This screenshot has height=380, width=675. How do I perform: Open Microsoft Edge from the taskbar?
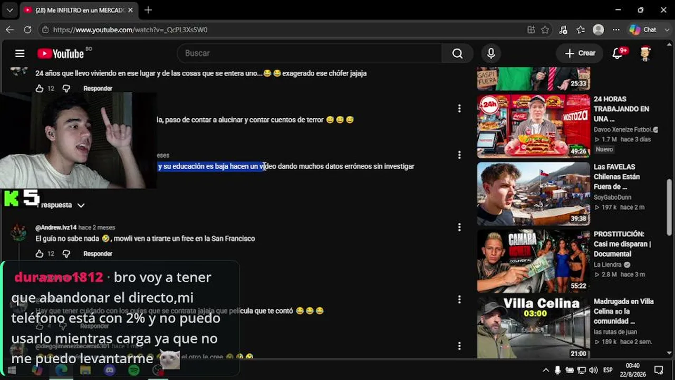[x=61, y=370]
